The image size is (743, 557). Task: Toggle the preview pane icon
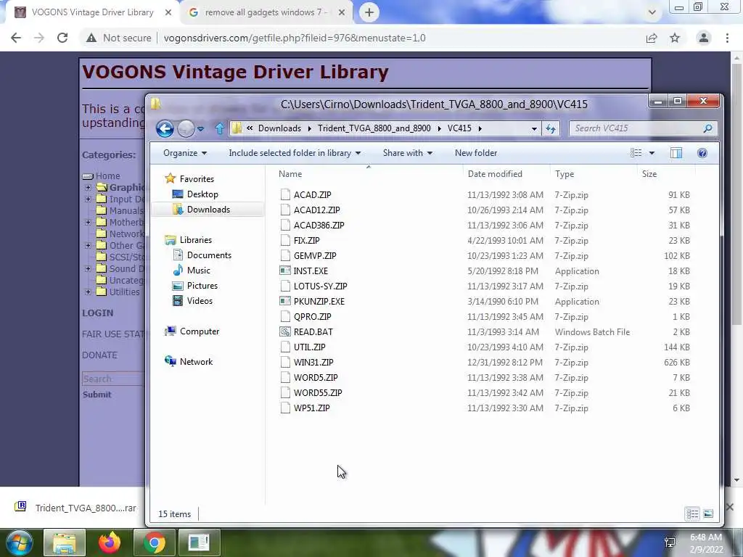676,153
